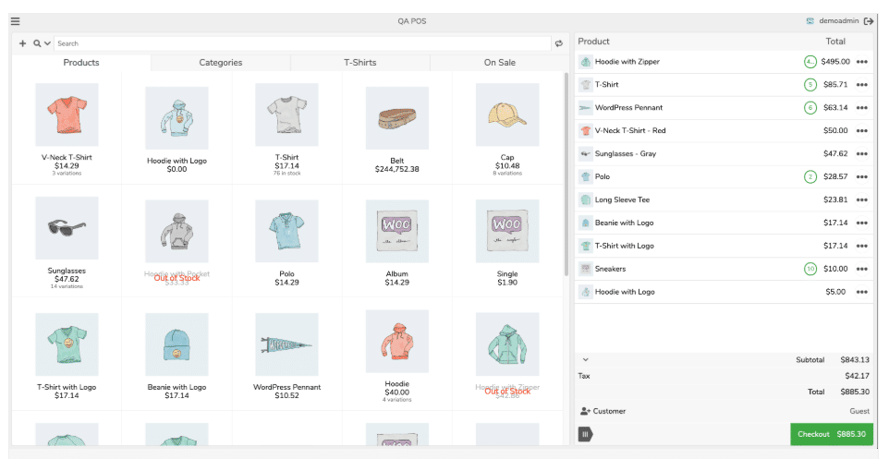Open the hamburger menu in the header

point(15,21)
